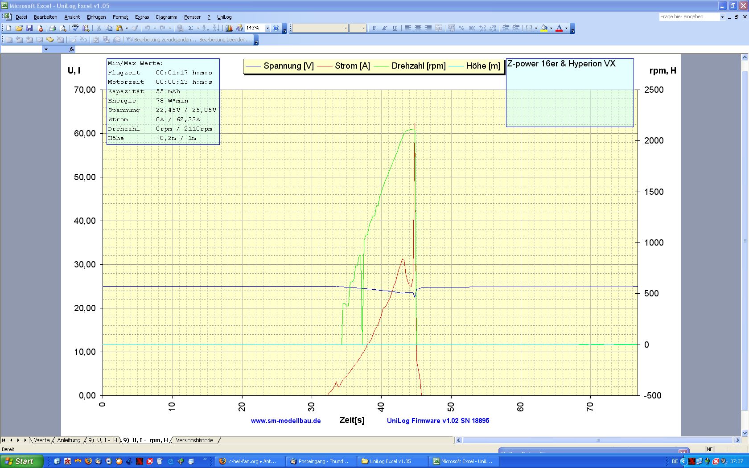
Task: Click in the 'Frage hier eingeben' help box
Action: click(689, 17)
